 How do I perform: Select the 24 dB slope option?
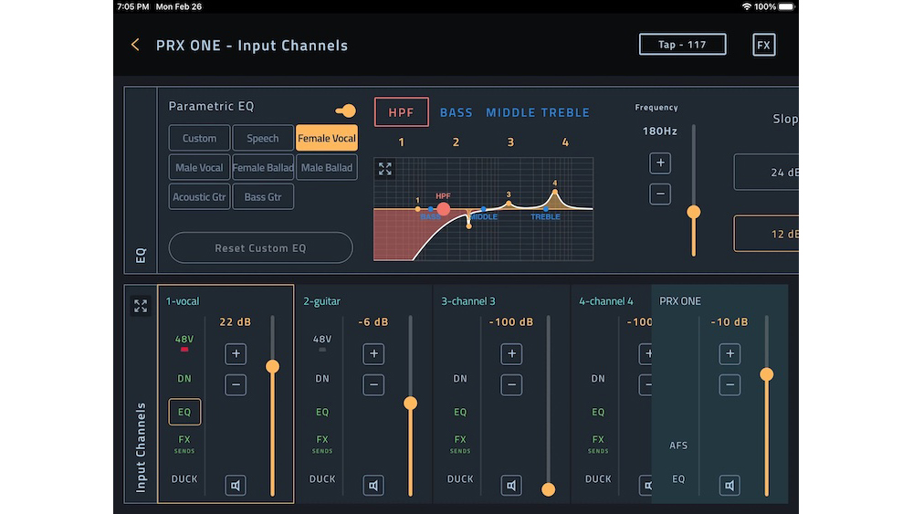766,173
